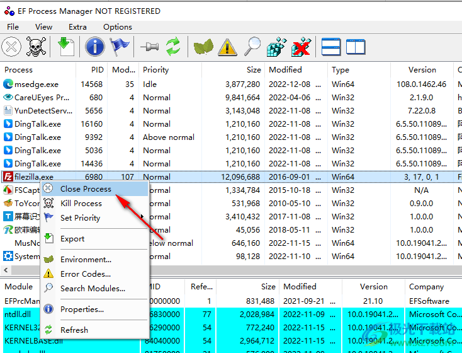Click the Set Priority flag toolbar icon
The height and width of the screenshot is (353, 462).
(120, 47)
